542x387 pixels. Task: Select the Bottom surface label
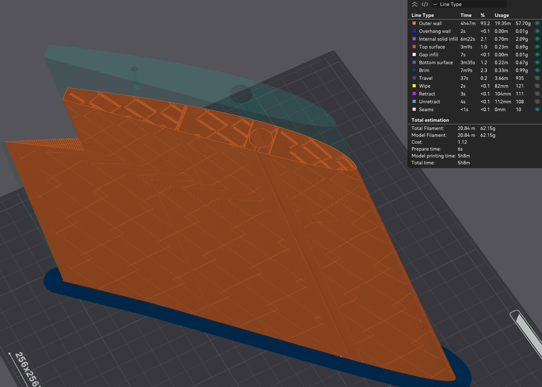(436, 62)
